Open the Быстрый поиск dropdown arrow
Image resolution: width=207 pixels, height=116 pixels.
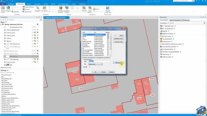coord(172,36)
